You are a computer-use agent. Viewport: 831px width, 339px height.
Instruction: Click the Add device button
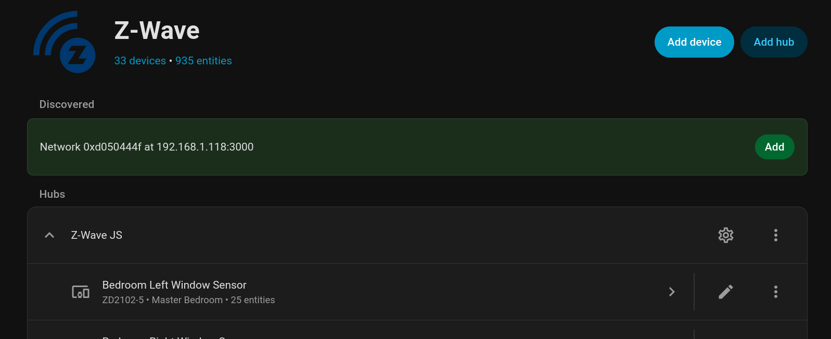[x=694, y=42]
